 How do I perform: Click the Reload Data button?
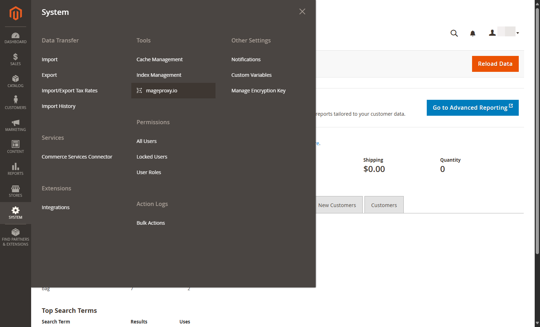pos(495,64)
